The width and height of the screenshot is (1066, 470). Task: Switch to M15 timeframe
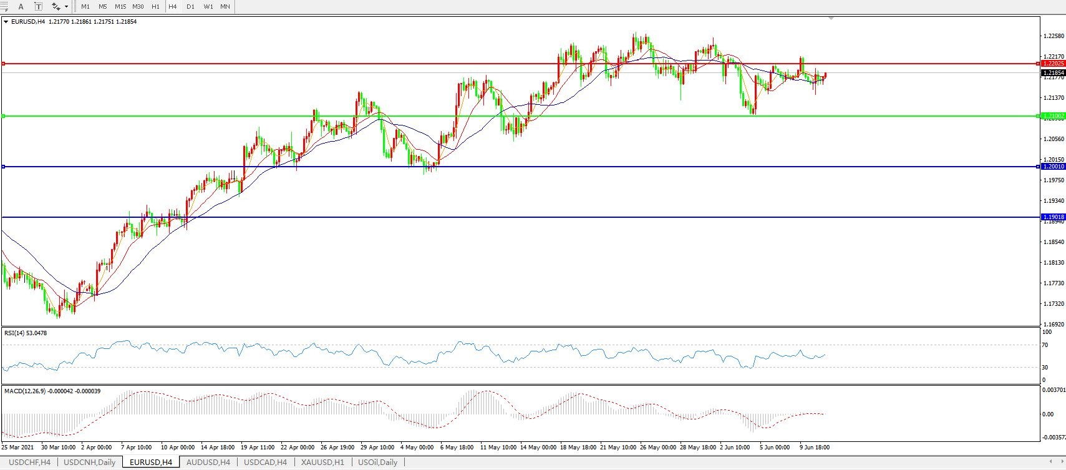click(120, 7)
